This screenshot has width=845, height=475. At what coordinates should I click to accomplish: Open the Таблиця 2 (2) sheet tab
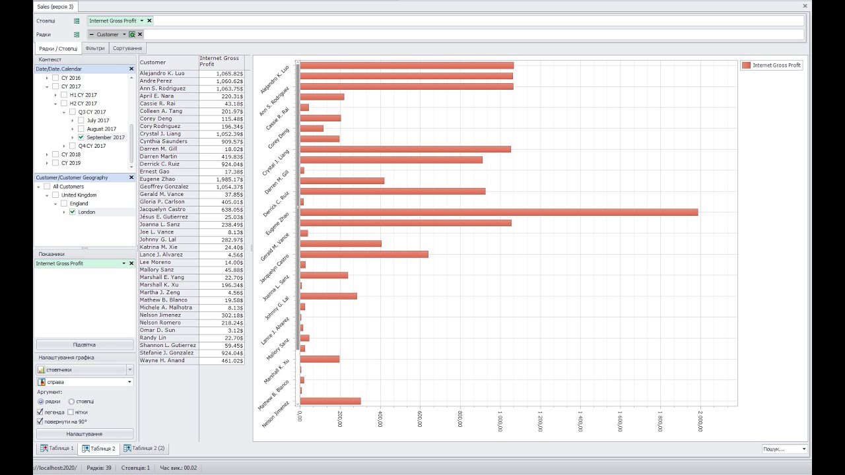point(143,449)
